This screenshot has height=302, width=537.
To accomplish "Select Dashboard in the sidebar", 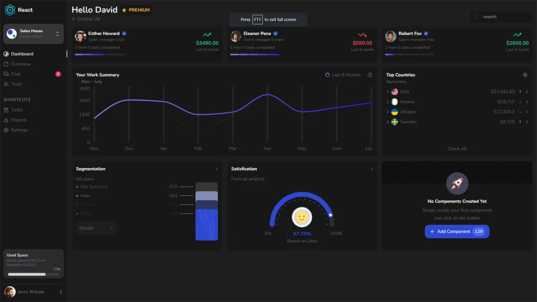I will click(x=22, y=54).
